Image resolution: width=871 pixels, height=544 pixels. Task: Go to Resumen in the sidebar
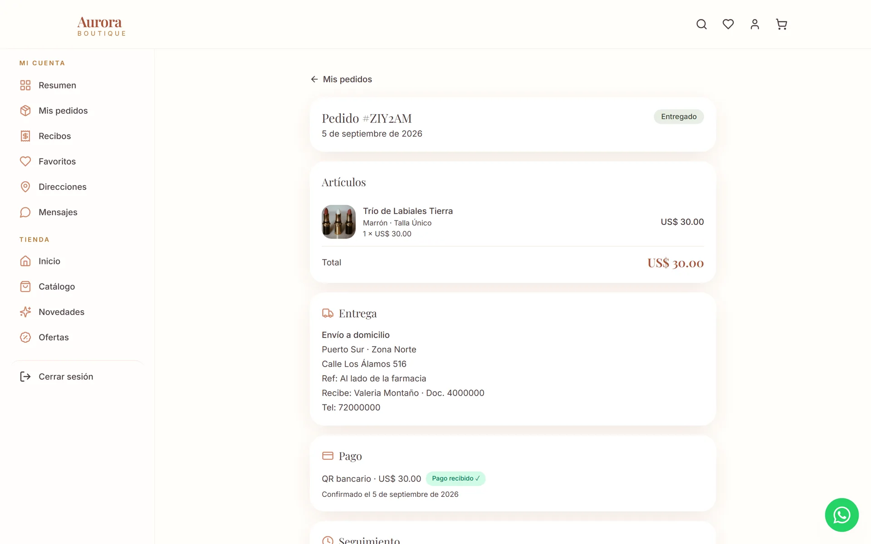[77, 85]
